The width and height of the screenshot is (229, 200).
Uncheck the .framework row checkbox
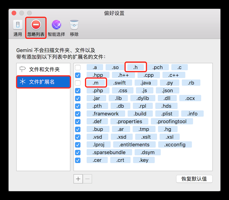78,114
